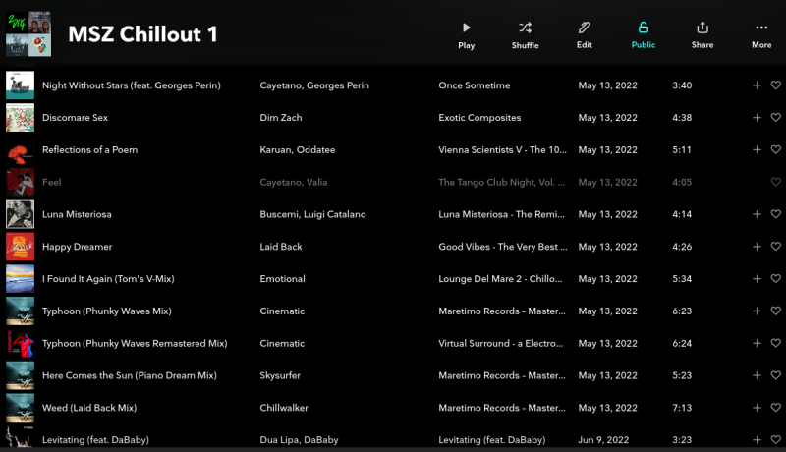
Task: Add Luna Misteriosa to a playlist
Action: [757, 214]
